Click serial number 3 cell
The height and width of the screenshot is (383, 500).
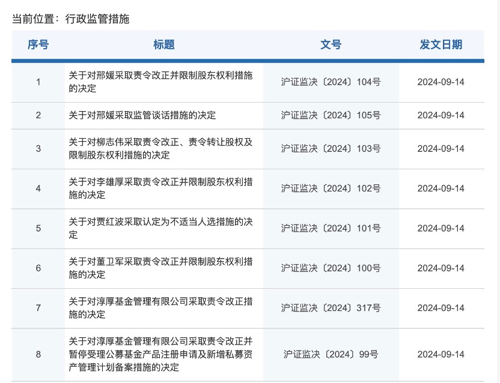38,149
